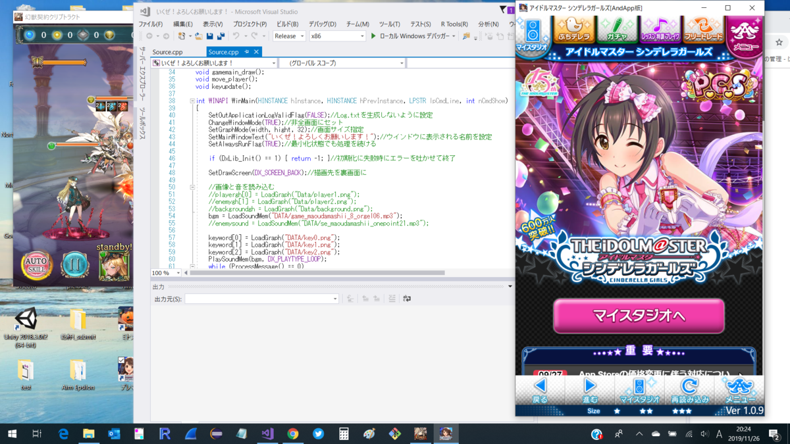
Task: Click the New Project icon in toolbar
Action: 182,36
